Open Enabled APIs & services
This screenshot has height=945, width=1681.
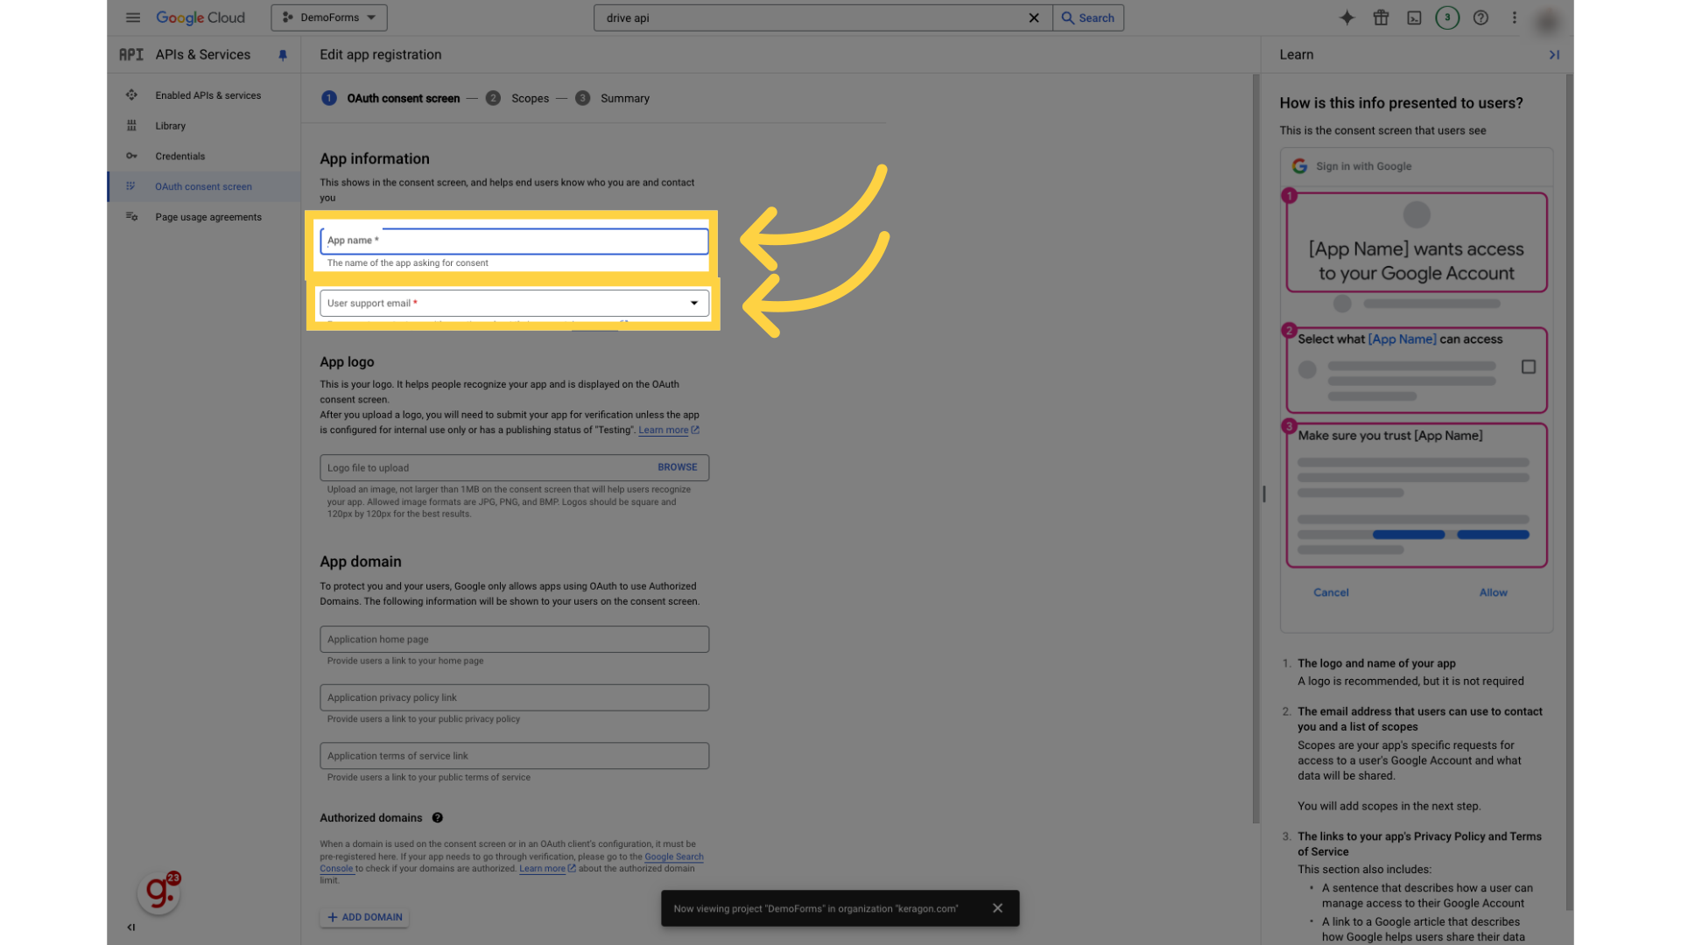point(208,95)
